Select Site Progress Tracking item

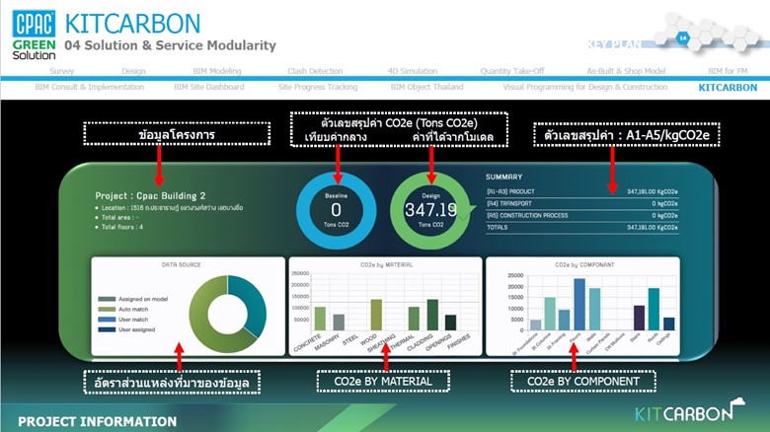click(x=318, y=87)
